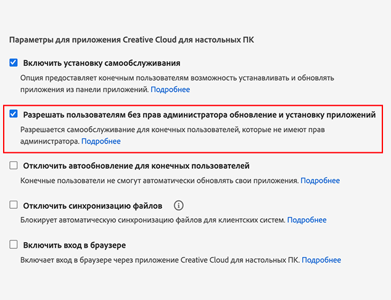Check the "Включить вход в браузере" box
391x300 pixels.
tap(14, 245)
